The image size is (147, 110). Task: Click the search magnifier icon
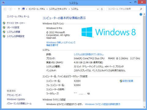(141, 9)
